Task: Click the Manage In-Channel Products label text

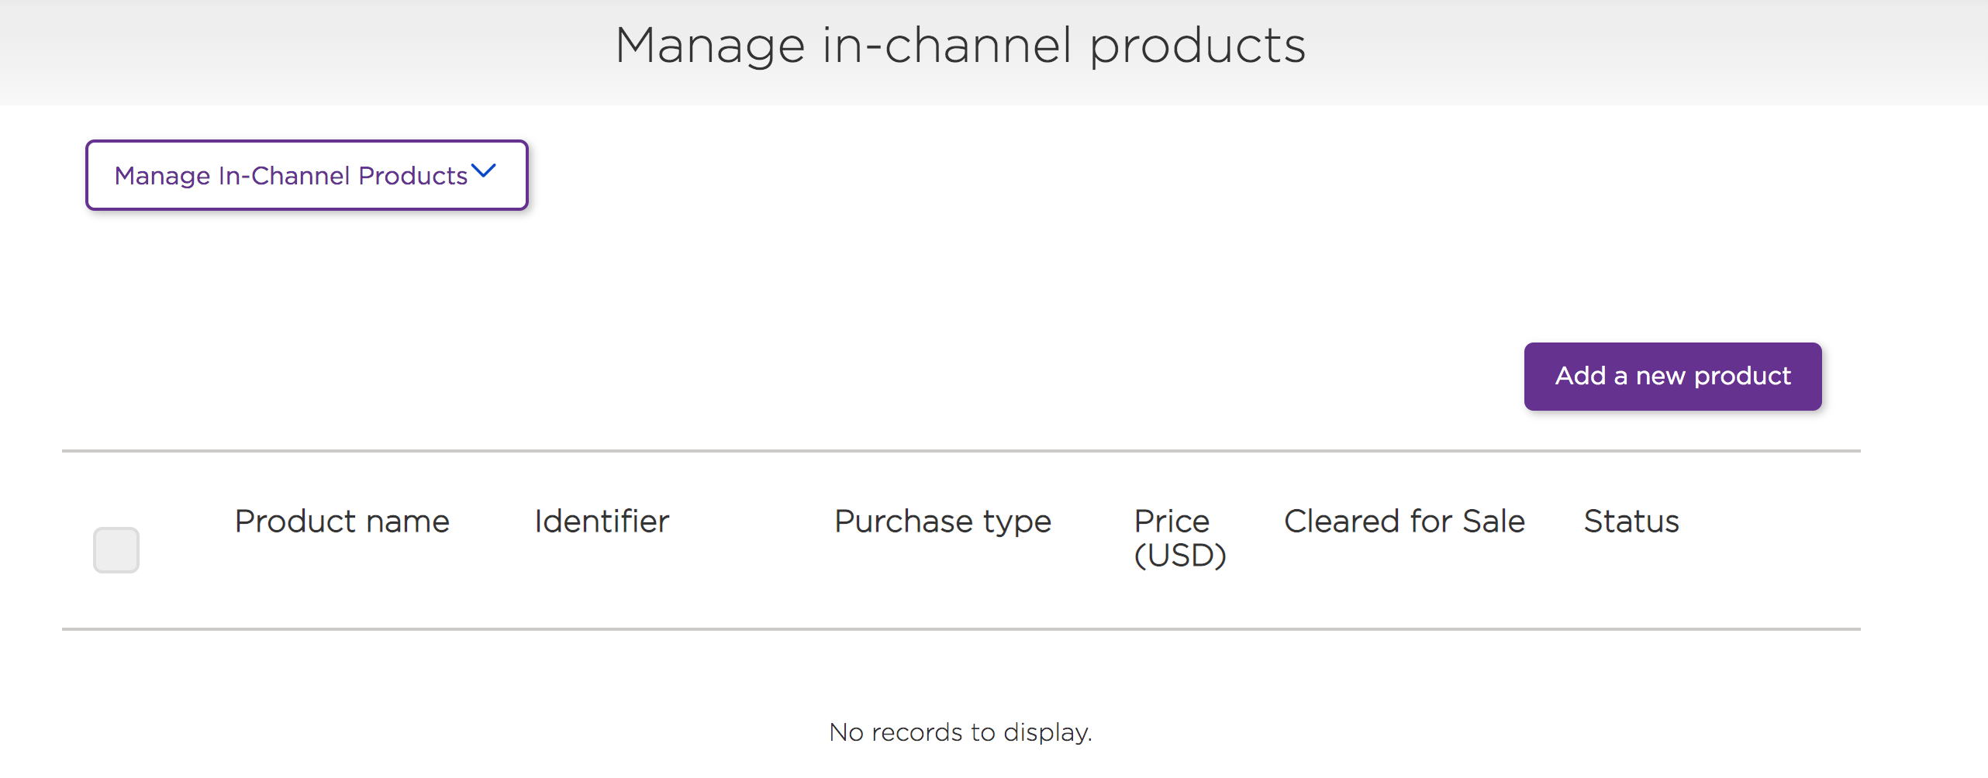Action: 291,176
